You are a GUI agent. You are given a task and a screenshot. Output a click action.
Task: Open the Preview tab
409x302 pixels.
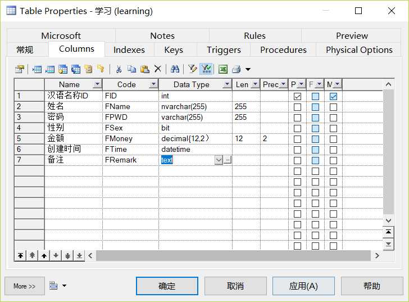[x=352, y=35]
